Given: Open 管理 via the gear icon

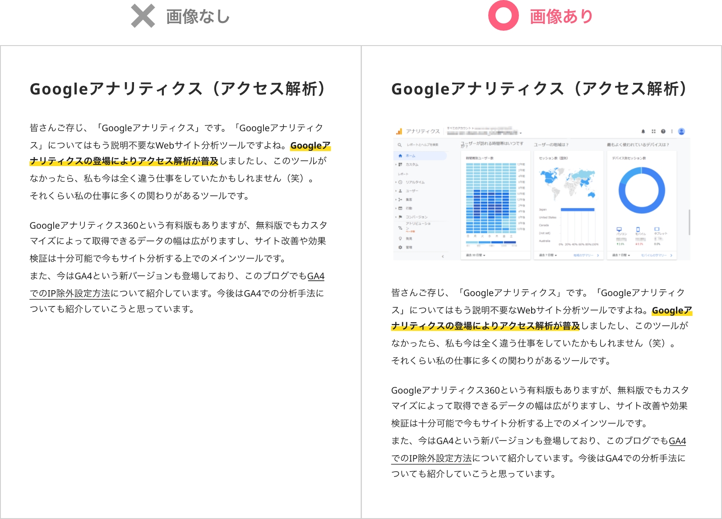Looking at the screenshot, I should [400, 247].
